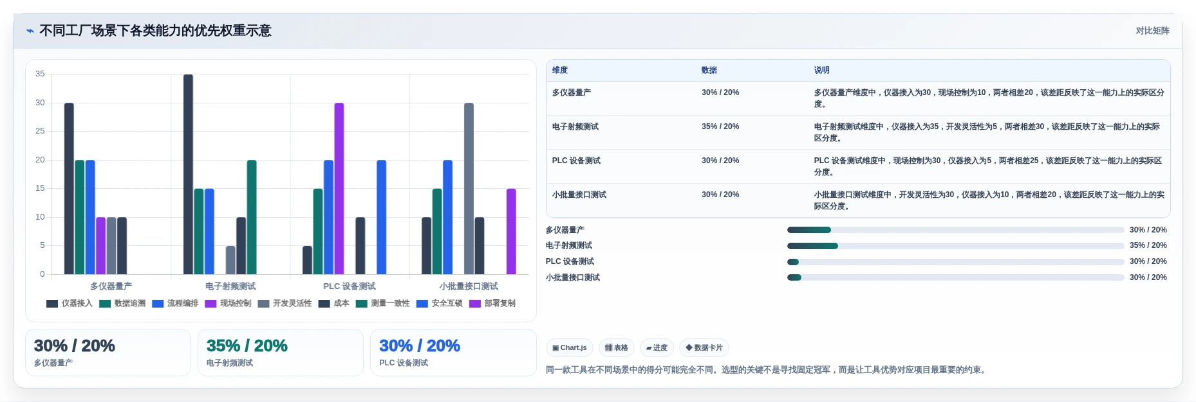Click 电子射频测试 on the chart x-axis
The width and height of the screenshot is (1196, 402).
[230, 286]
